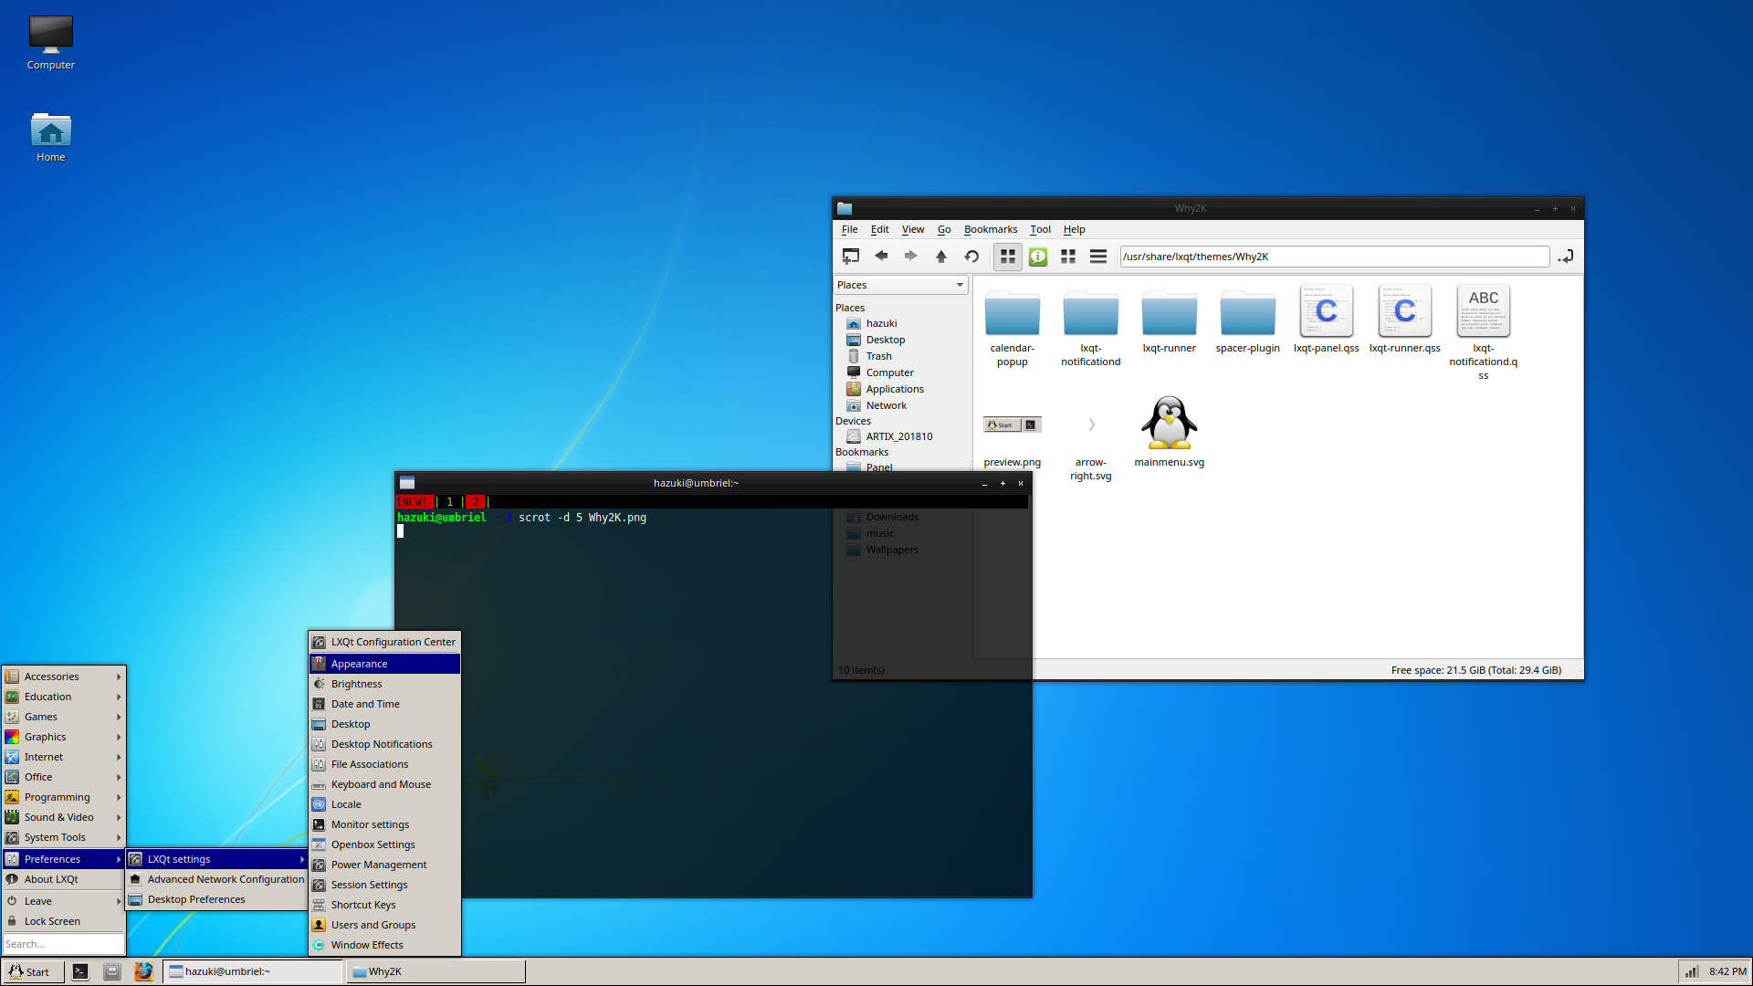1753x986 pixels.
Task: Select Trash in Places sidebar
Action: 878,356
